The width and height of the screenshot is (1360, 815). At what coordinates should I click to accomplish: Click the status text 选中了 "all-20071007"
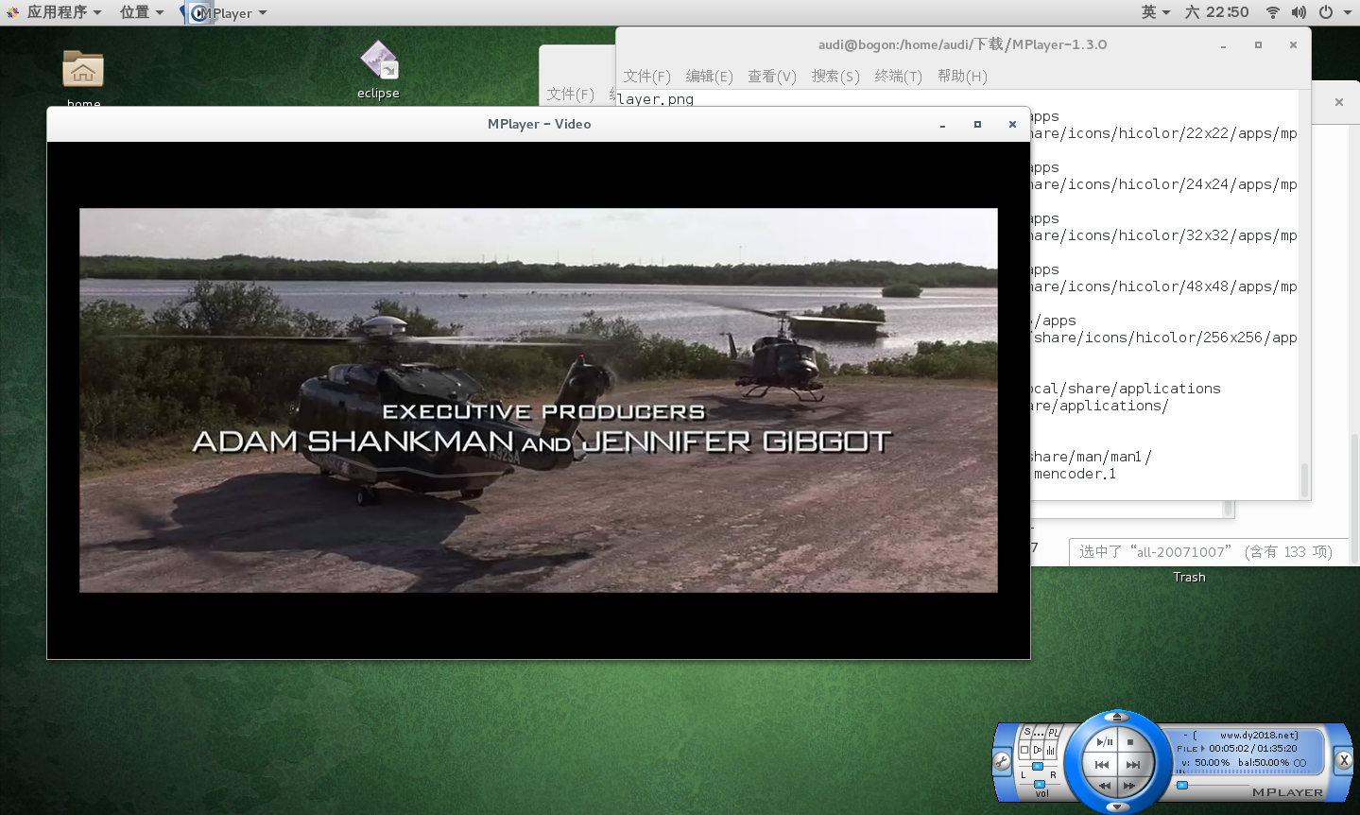pyautogui.click(x=1205, y=551)
